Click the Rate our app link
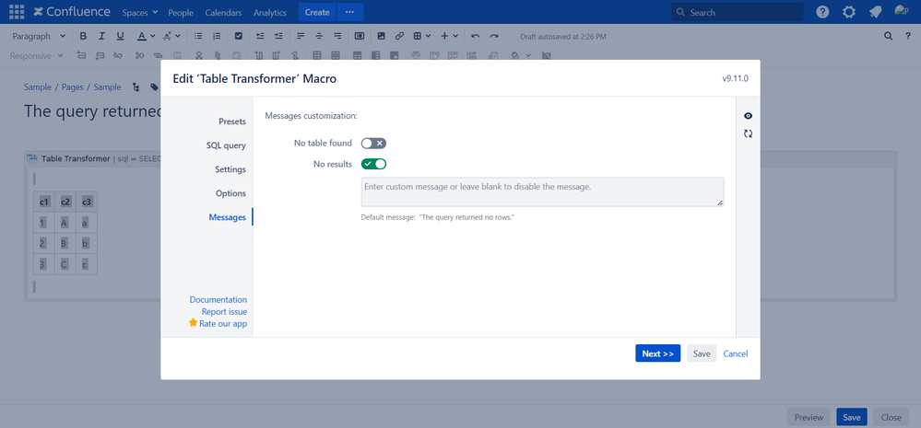The image size is (921, 428). point(222,324)
